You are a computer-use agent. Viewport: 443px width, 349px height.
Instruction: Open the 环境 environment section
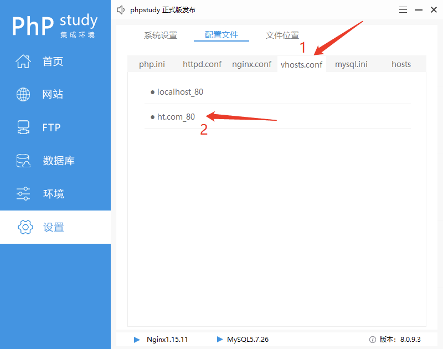(55, 194)
